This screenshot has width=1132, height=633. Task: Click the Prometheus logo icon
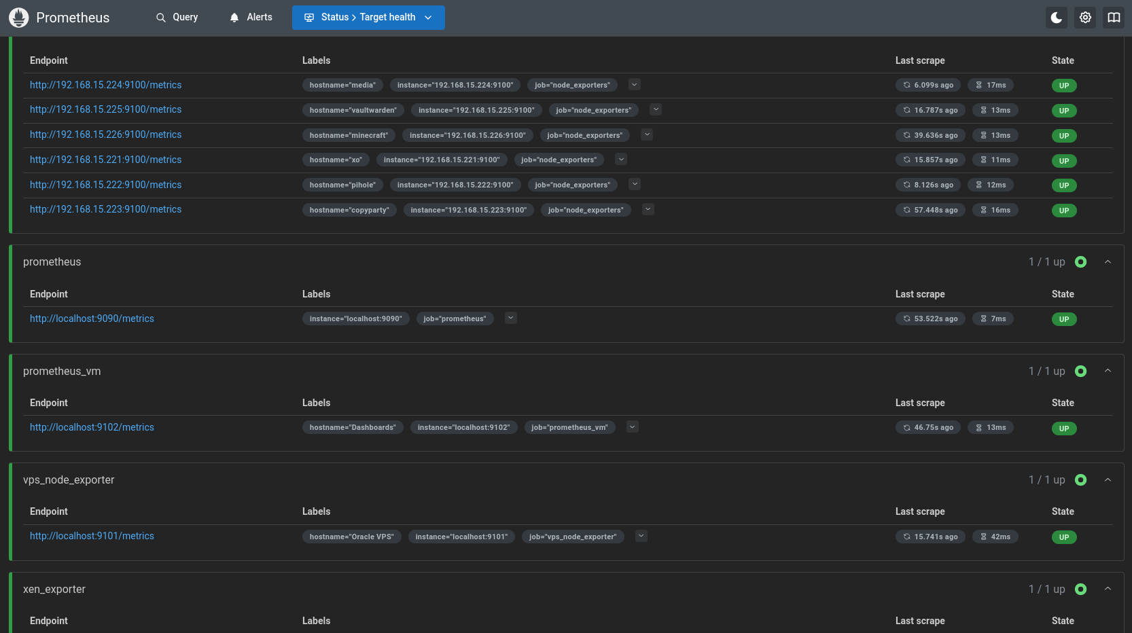coord(19,18)
